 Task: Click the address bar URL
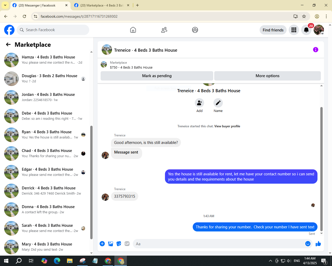pos(79,16)
